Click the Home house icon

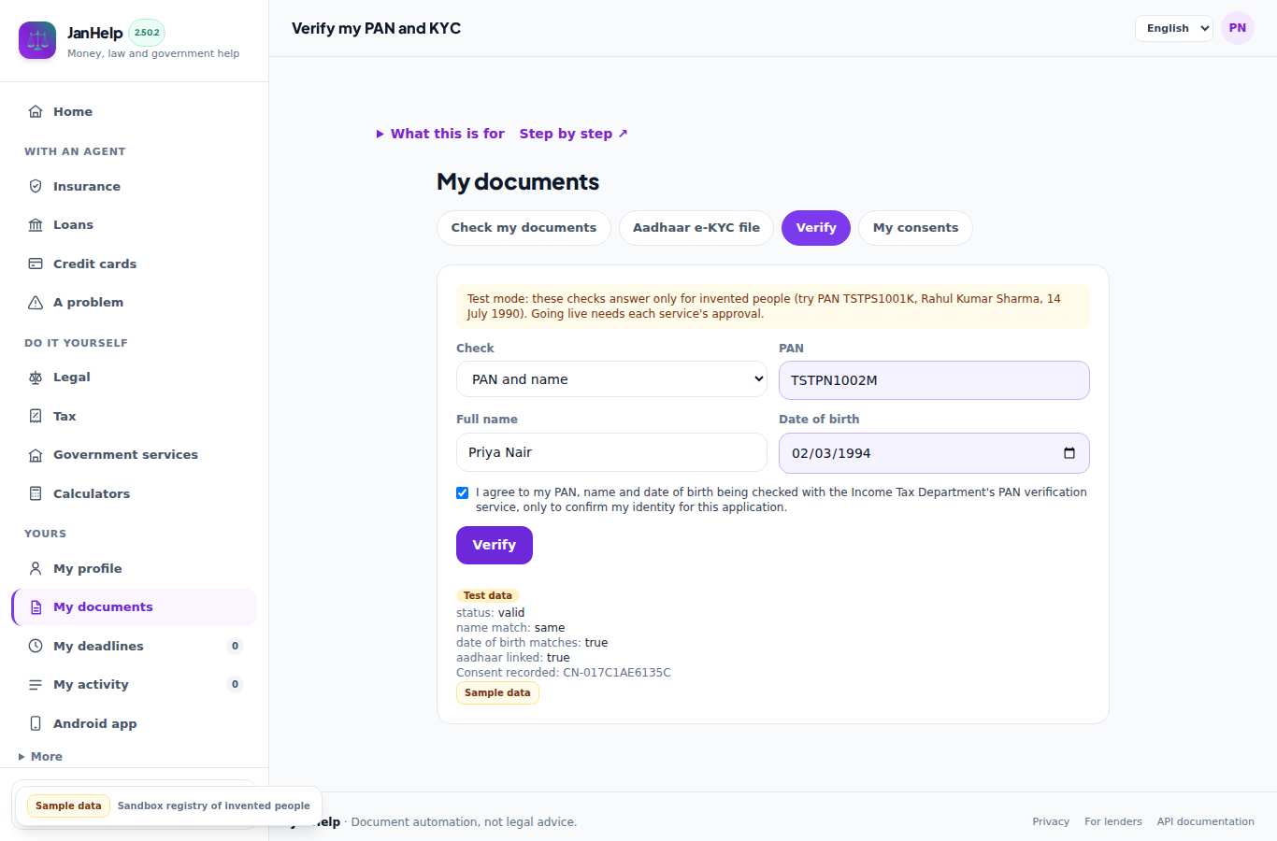36,111
